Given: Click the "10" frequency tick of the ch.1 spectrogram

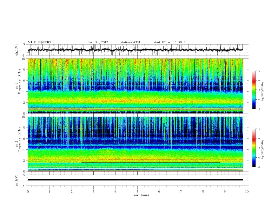Looking at the screenshot, I should point(24,59).
